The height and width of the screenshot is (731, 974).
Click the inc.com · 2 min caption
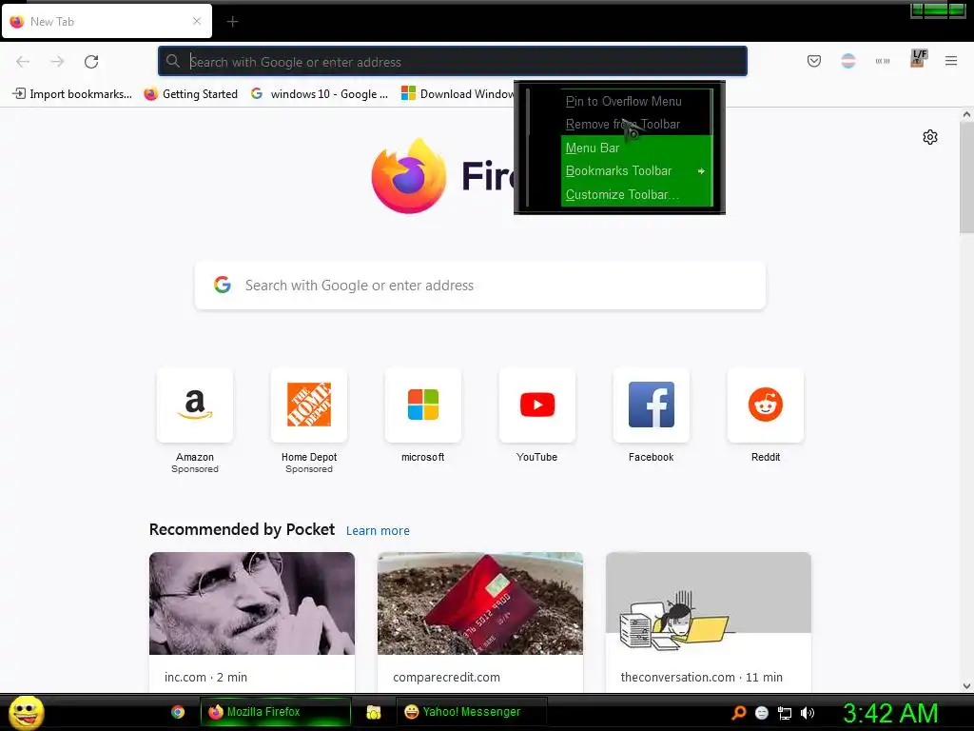pyautogui.click(x=205, y=677)
